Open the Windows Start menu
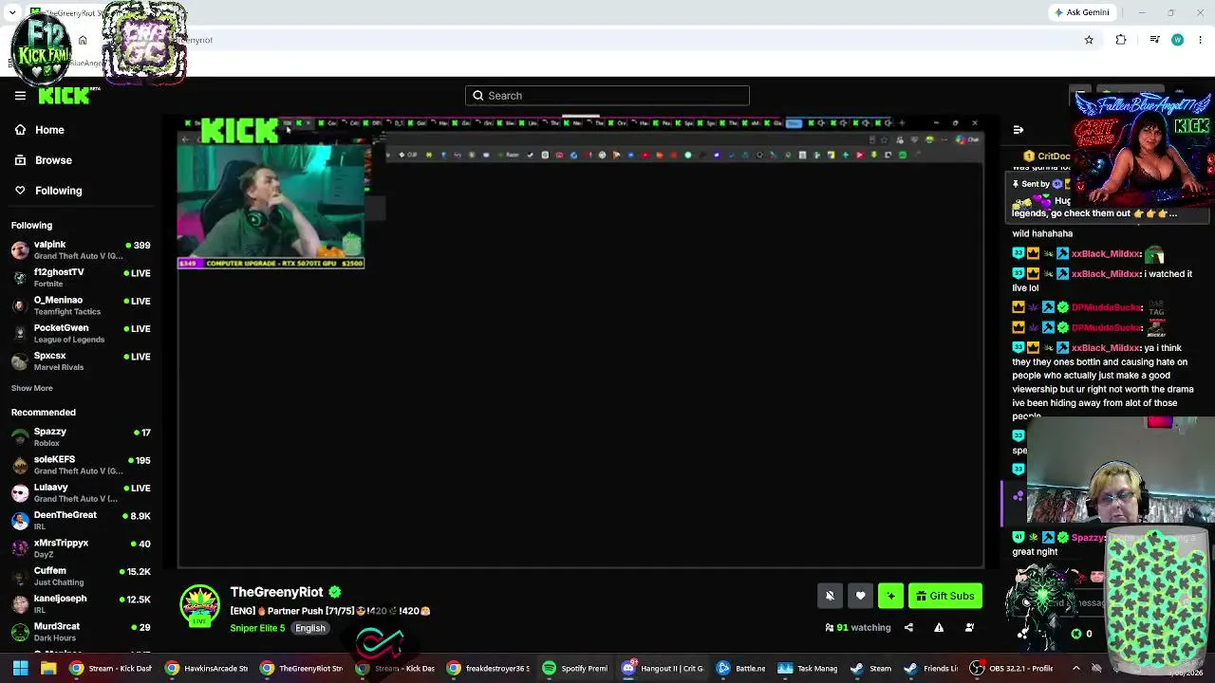1215x683 pixels. click(x=20, y=668)
